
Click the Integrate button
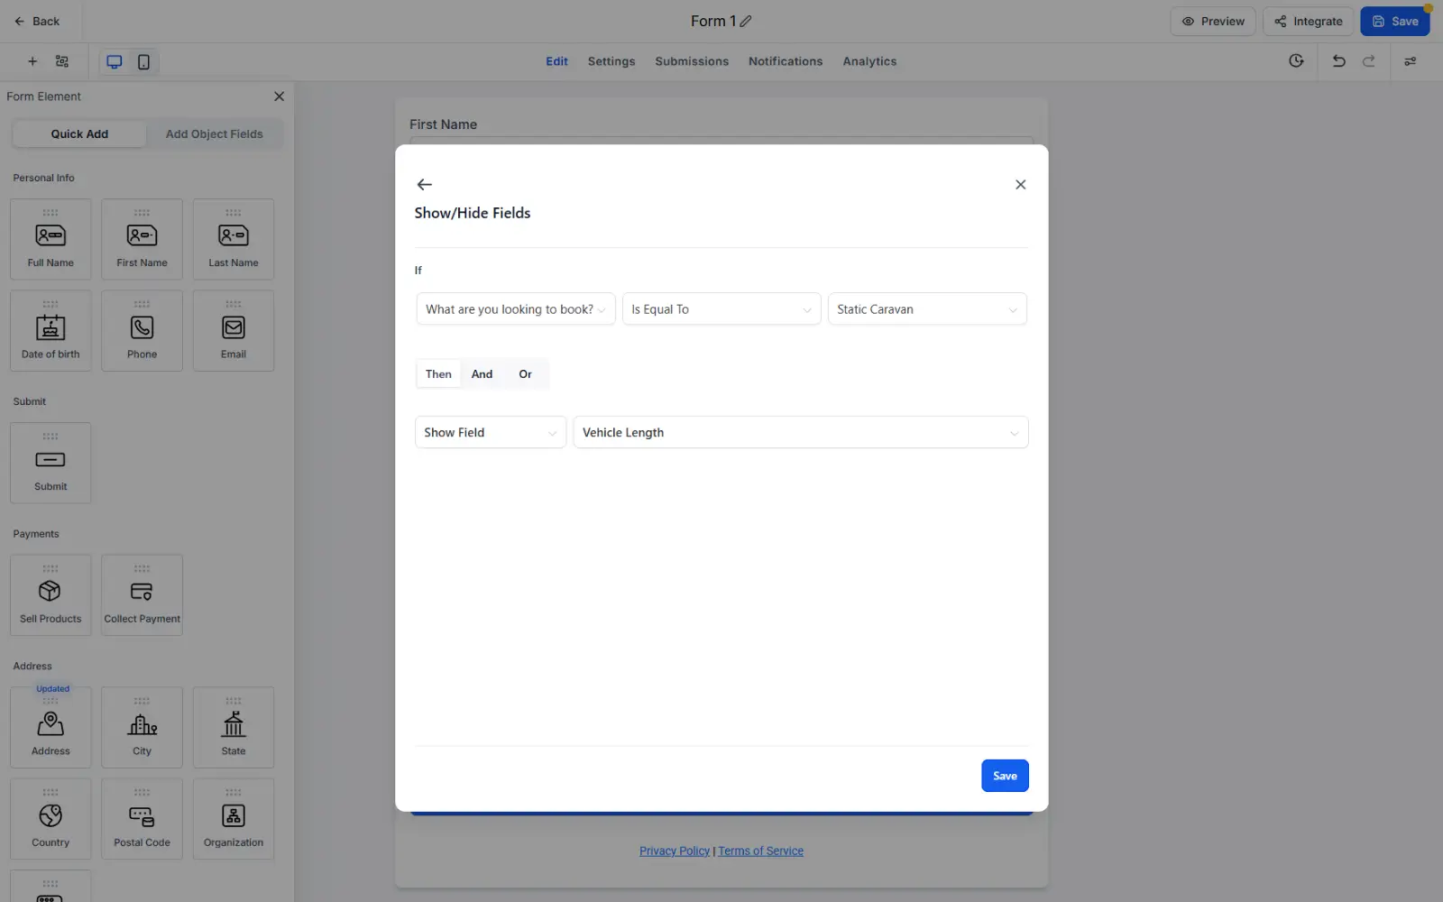[1308, 22]
